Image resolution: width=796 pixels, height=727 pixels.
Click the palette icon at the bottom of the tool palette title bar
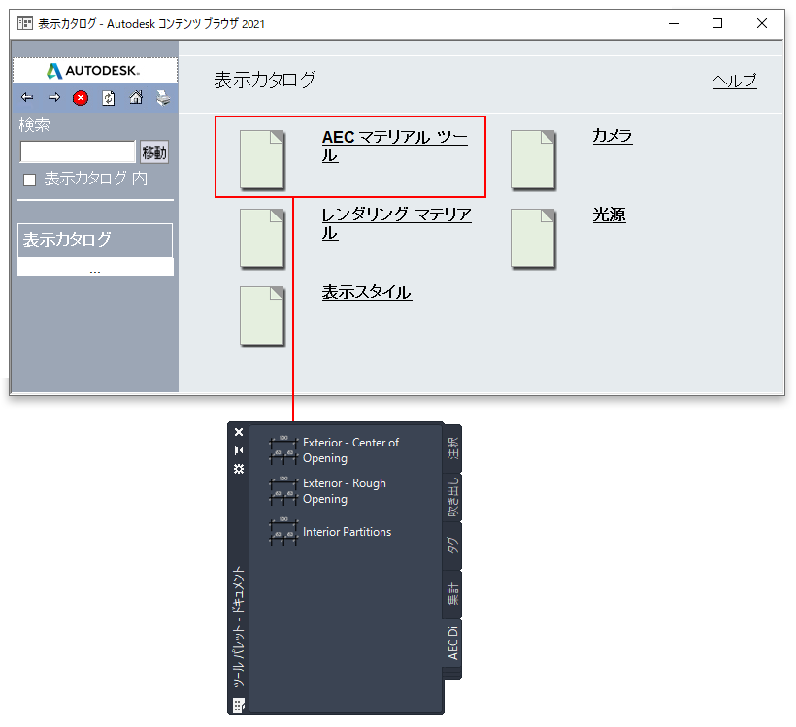click(239, 706)
